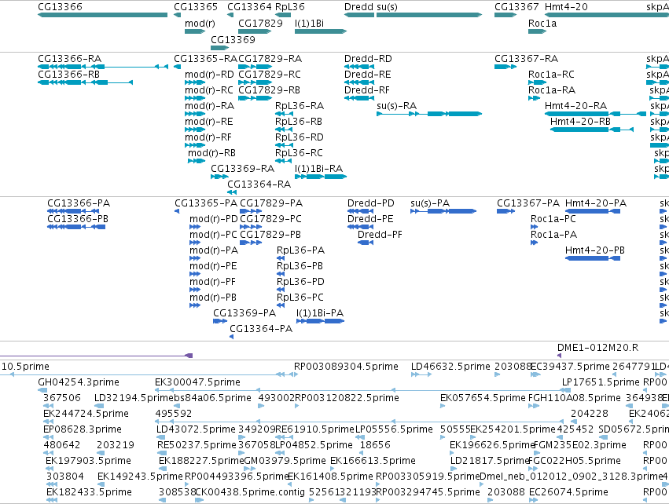Select EST RE50237.5prime
The image size is (669, 504).
point(197,445)
